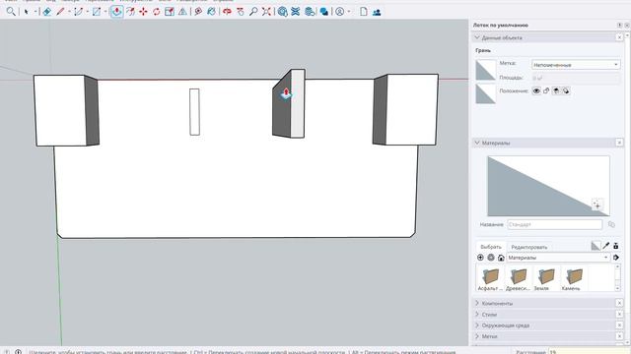Select the Rectangle shape tool

point(97,12)
